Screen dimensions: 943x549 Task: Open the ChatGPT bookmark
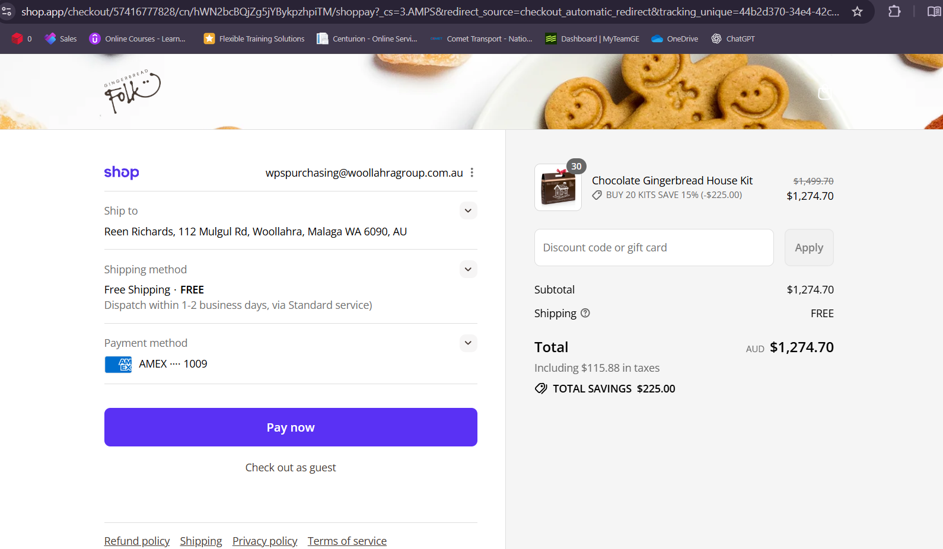click(733, 39)
